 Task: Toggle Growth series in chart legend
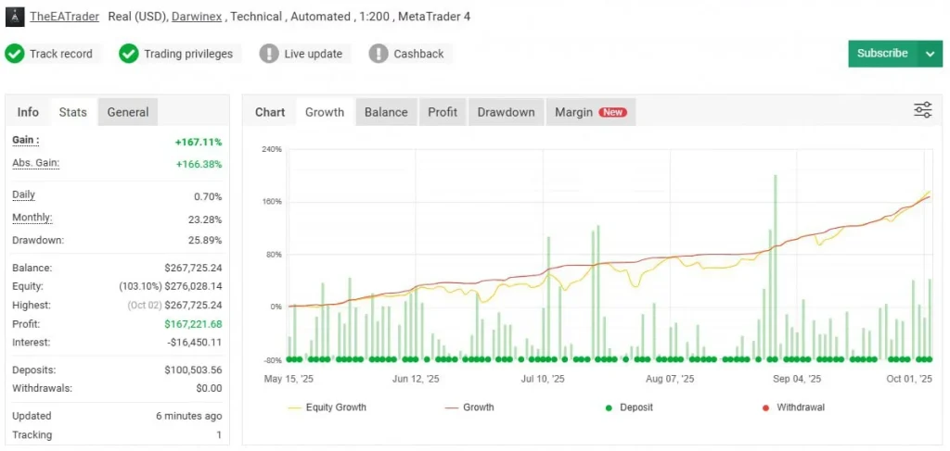click(469, 407)
